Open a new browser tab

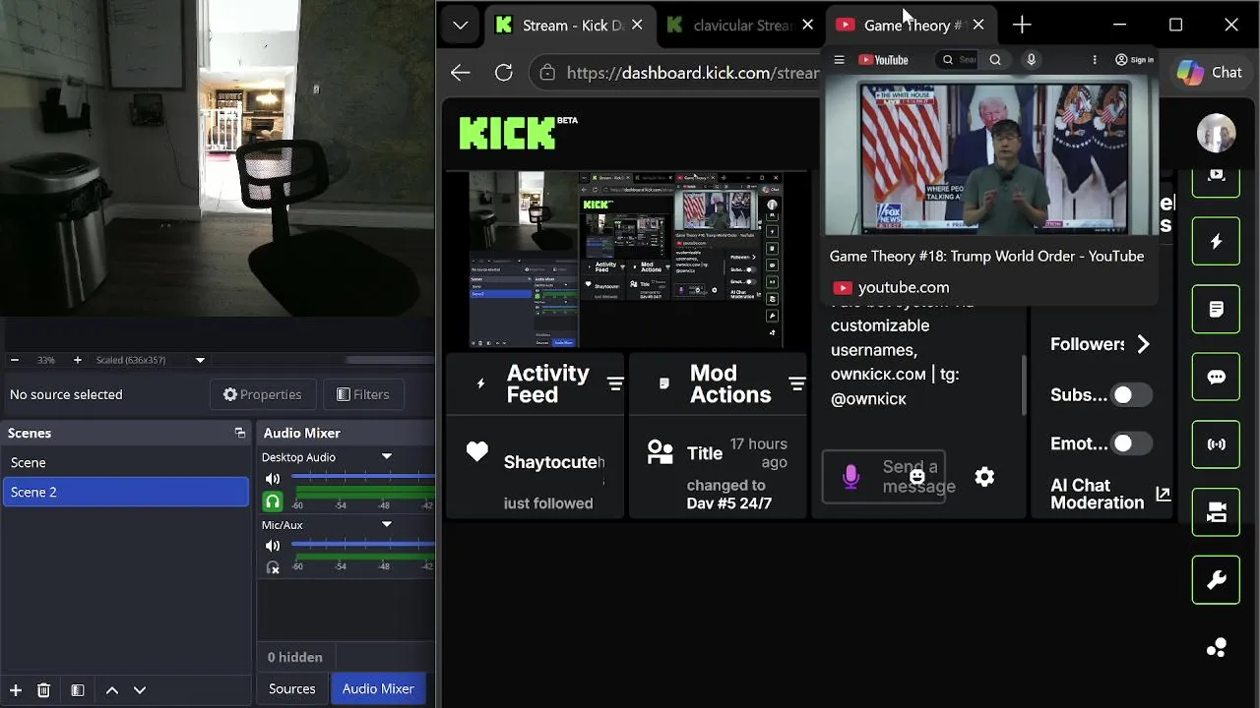coord(1022,25)
